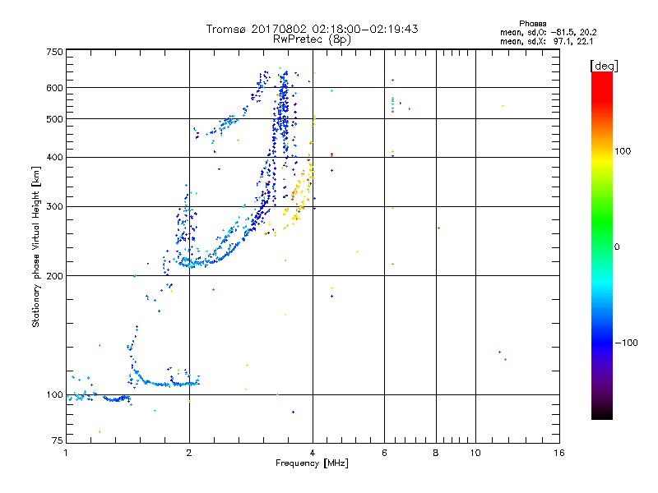Click the phase colorbar gradient
658x493 pixels.
pos(602,245)
